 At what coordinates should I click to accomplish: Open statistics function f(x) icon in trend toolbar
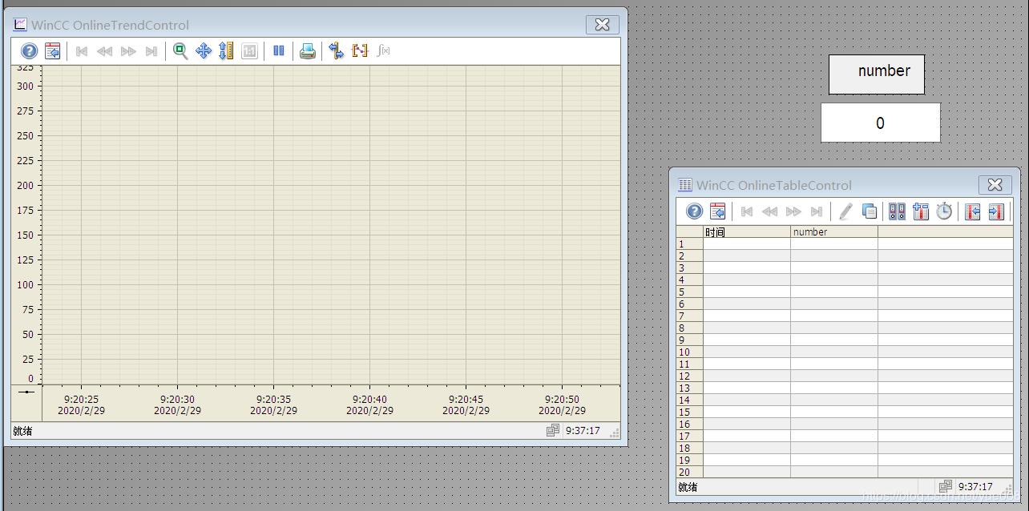click(x=383, y=51)
